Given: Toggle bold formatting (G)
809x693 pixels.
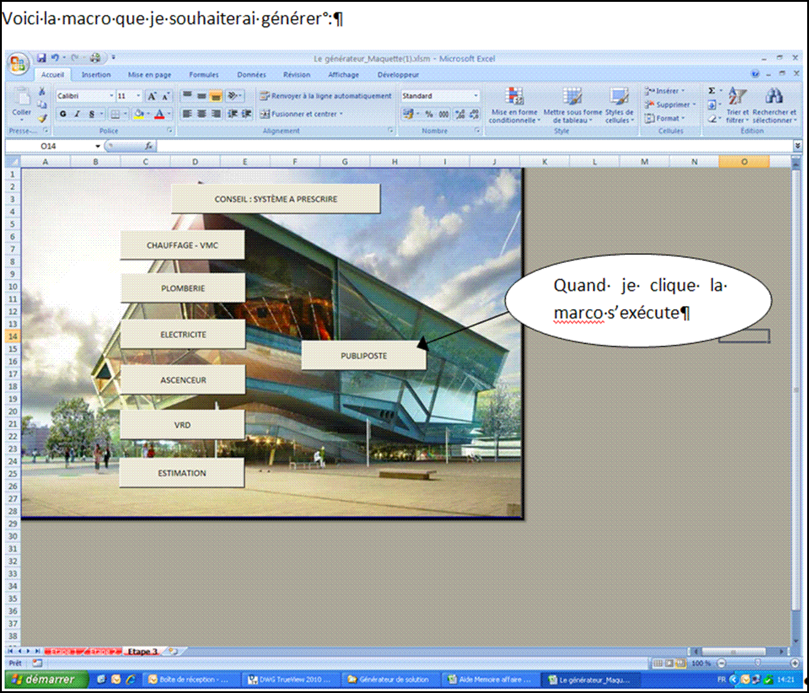Looking at the screenshot, I should point(63,114).
